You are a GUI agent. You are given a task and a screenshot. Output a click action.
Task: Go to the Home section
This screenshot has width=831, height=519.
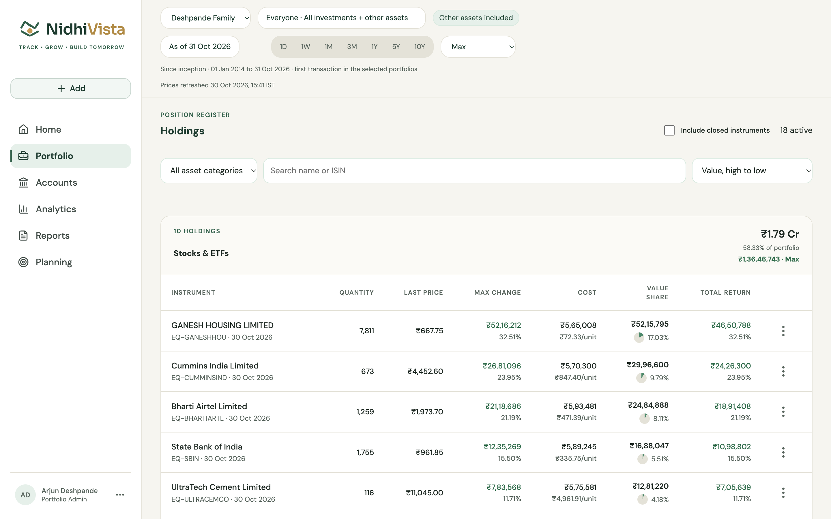click(70, 129)
